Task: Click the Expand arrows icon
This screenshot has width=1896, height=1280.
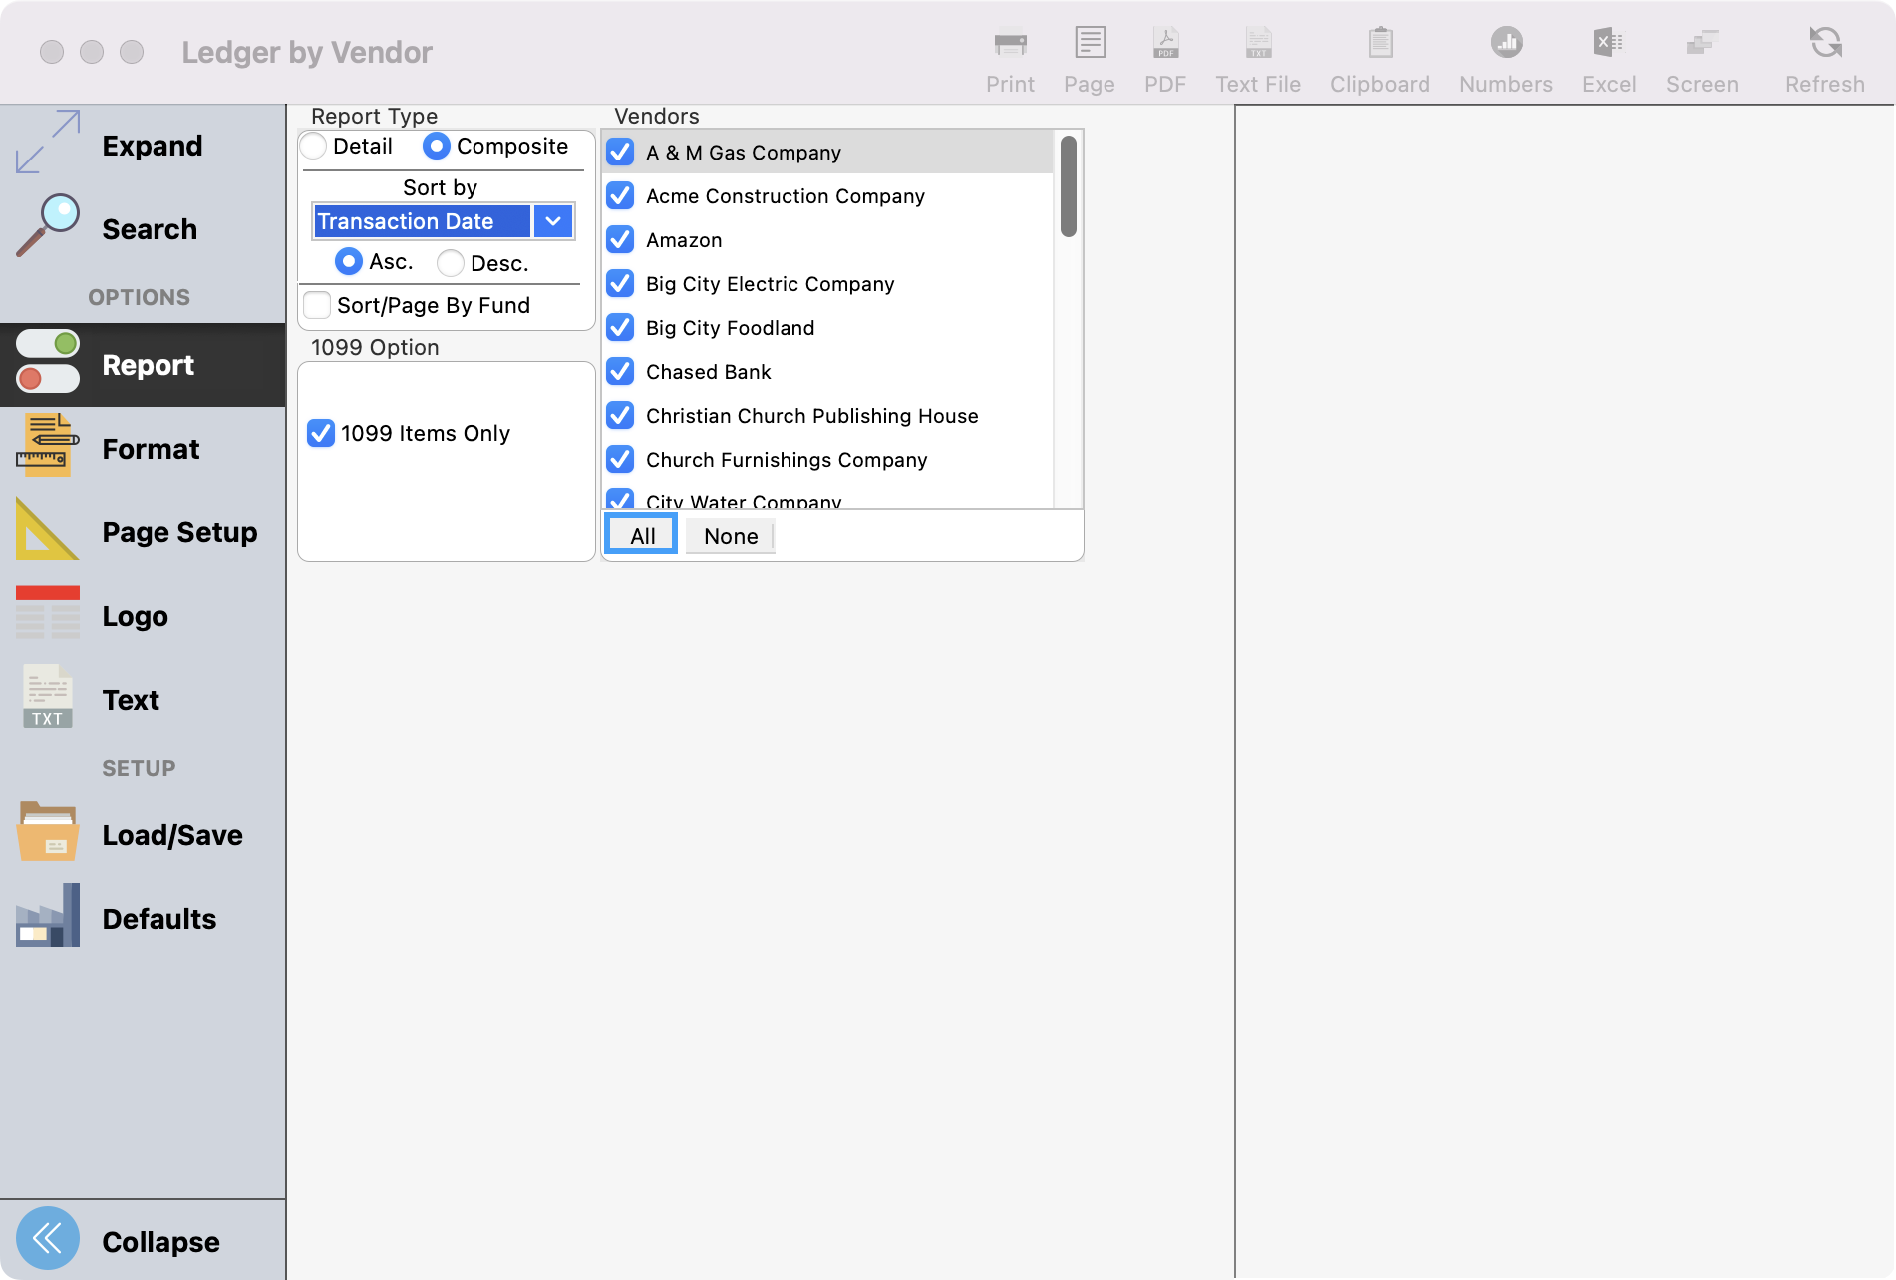Action: coord(48,143)
